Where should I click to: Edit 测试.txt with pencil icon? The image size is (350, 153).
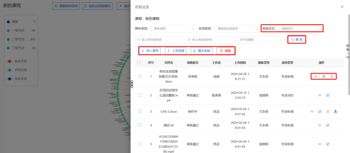coord(328,125)
